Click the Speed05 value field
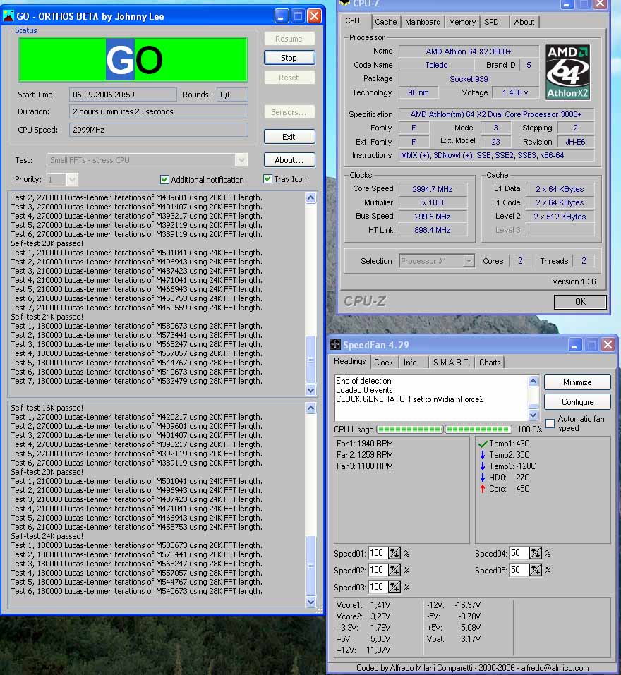 click(519, 570)
